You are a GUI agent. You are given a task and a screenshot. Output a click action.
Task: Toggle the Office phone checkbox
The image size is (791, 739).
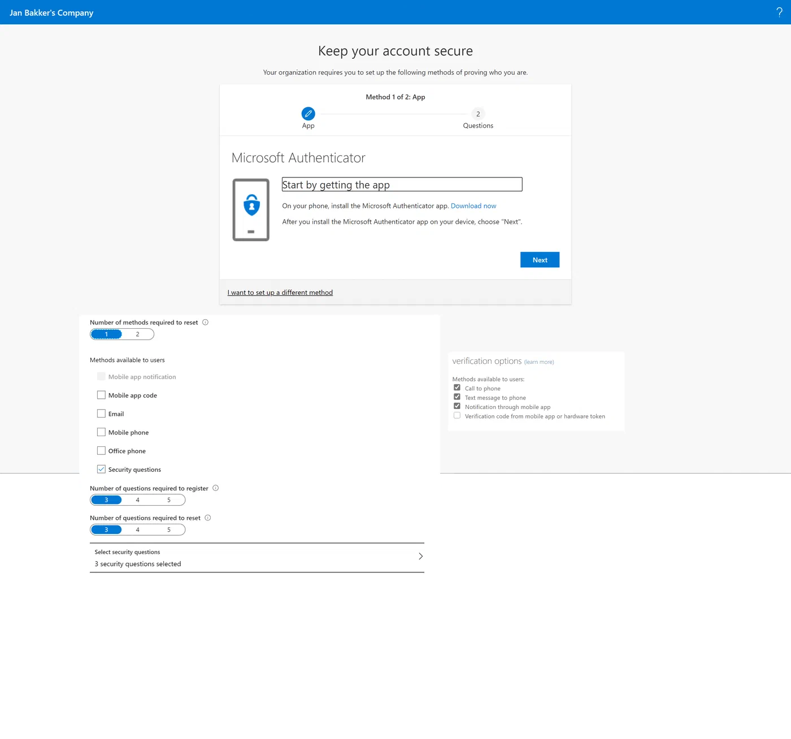101,451
